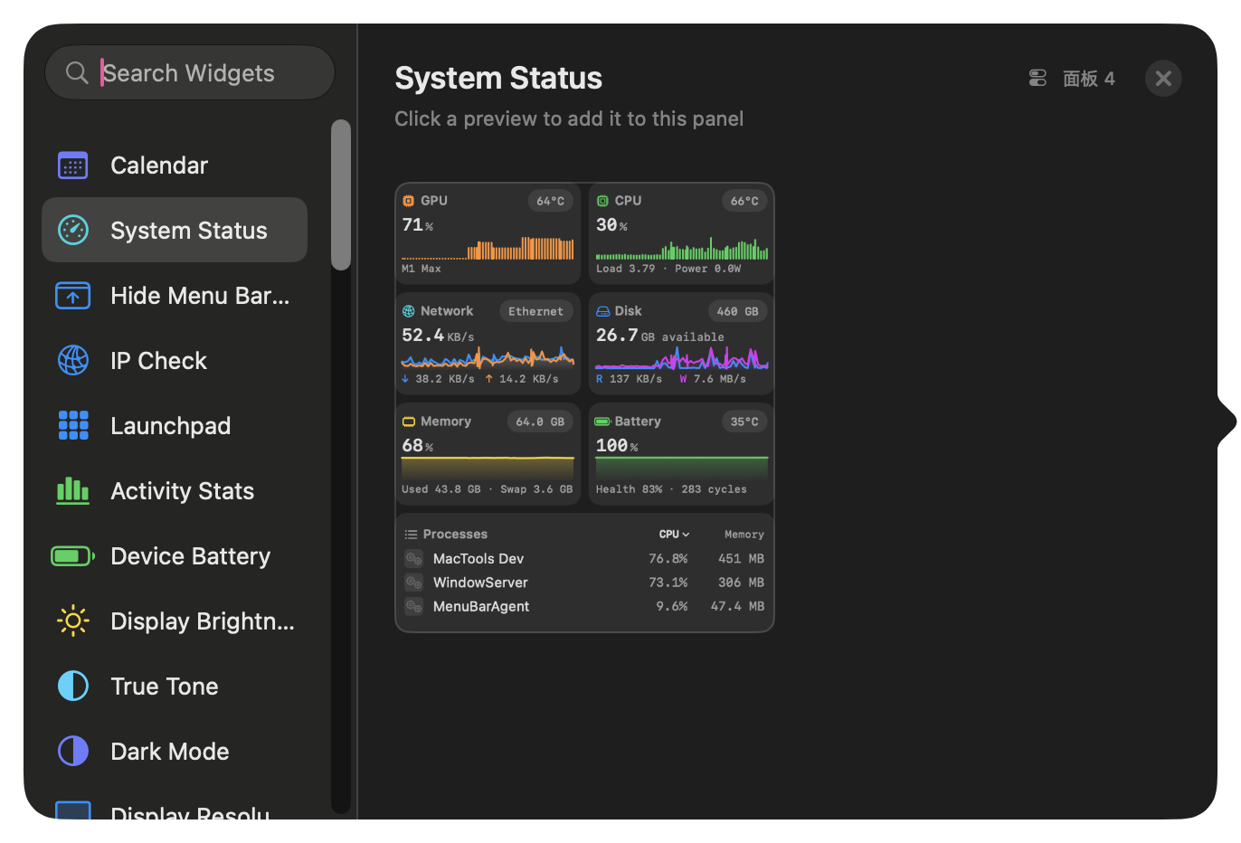The image size is (1241, 843).
Task: Click the WindowServer process icon
Action: point(413,583)
